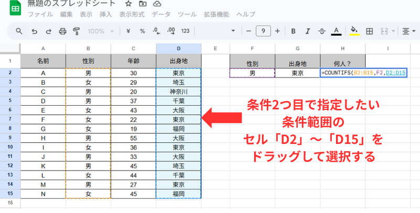Open the Google Sheets home icon

coord(15,8)
